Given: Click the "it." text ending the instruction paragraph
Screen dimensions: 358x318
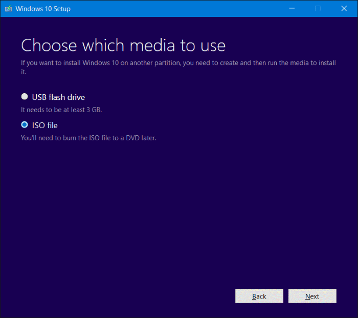Looking at the screenshot, I should tap(24, 72).
